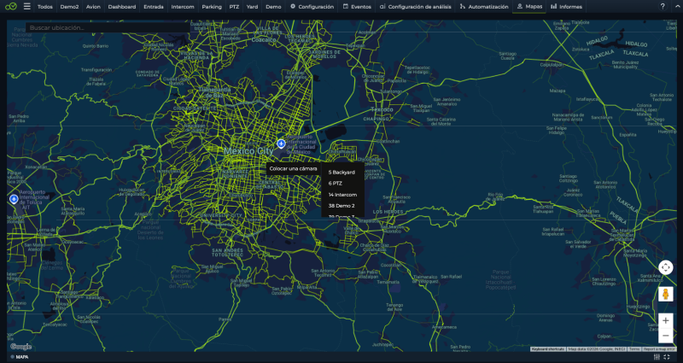The image size is (683, 363).
Task: Open the Entrada tab
Action: (154, 7)
